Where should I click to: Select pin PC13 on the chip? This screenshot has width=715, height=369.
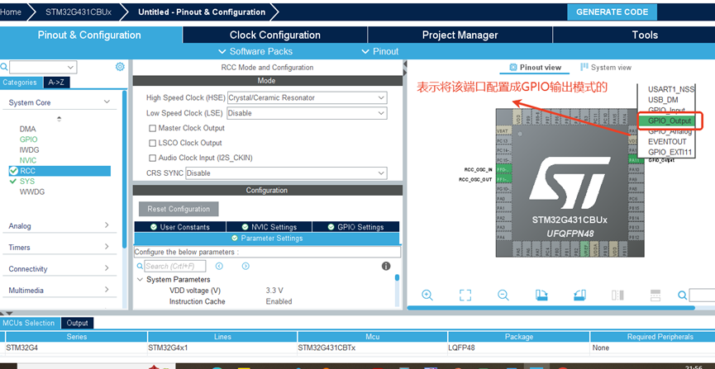(504, 141)
